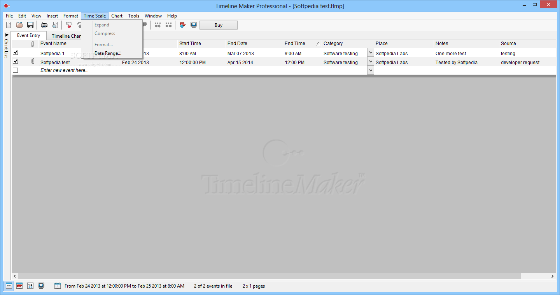The height and width of the screenshot is (295, 560).
Task: Click the calendar date range status bar icon
Action: click(x=58, y=286)
